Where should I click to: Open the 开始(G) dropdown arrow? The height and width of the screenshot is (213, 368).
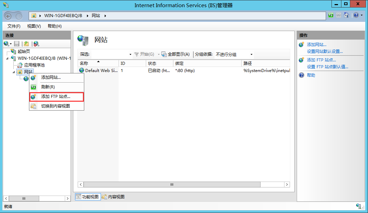click(x=159, y=55)
